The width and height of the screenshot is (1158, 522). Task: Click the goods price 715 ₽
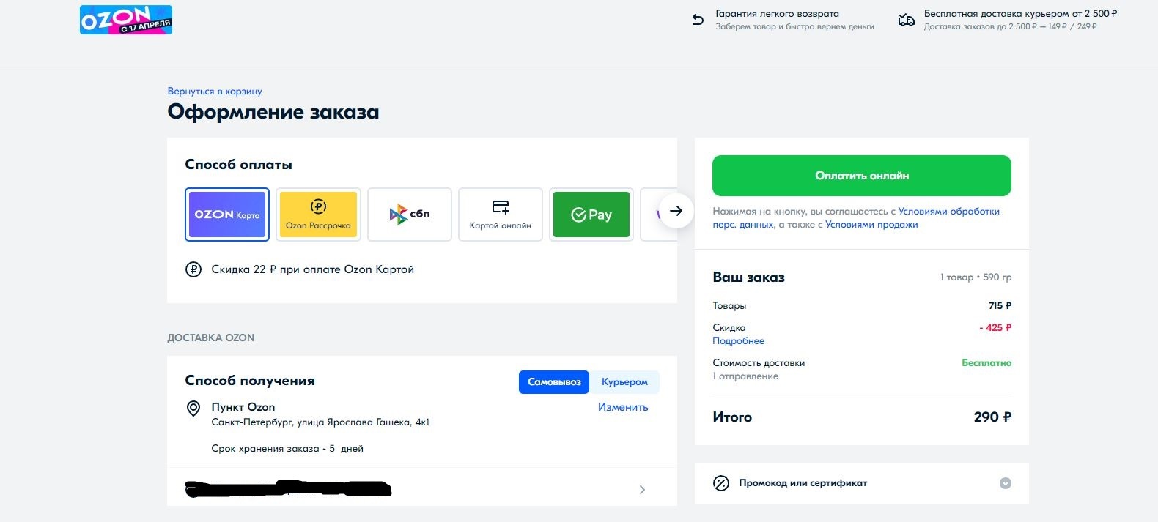tap(1000, 306)
